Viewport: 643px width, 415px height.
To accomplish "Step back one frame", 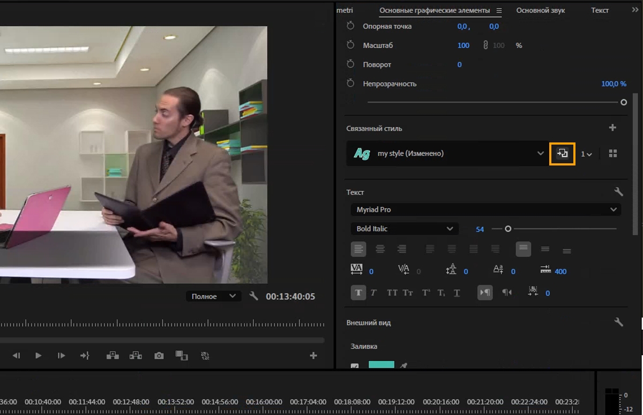I will [x=16, y=355].
